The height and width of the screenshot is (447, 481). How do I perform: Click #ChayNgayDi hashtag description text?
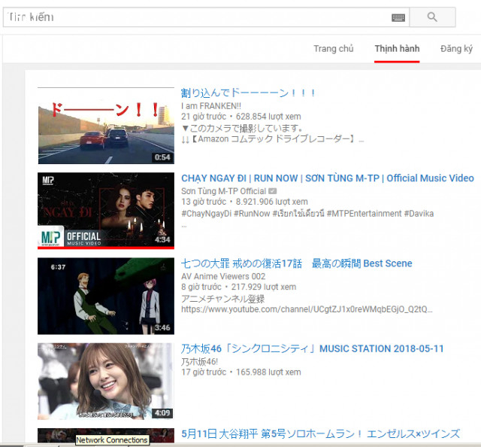(x=206, y=213)
